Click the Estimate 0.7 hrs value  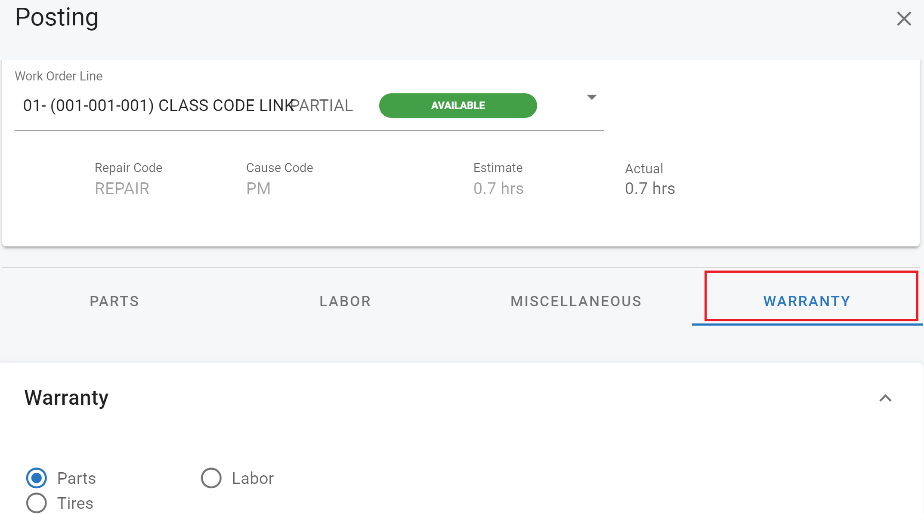point(498,188)
